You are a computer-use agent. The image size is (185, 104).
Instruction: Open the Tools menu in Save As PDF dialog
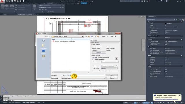(113, 37)
